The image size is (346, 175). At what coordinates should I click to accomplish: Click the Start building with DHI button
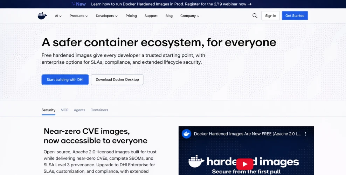(x=65, y=79)
